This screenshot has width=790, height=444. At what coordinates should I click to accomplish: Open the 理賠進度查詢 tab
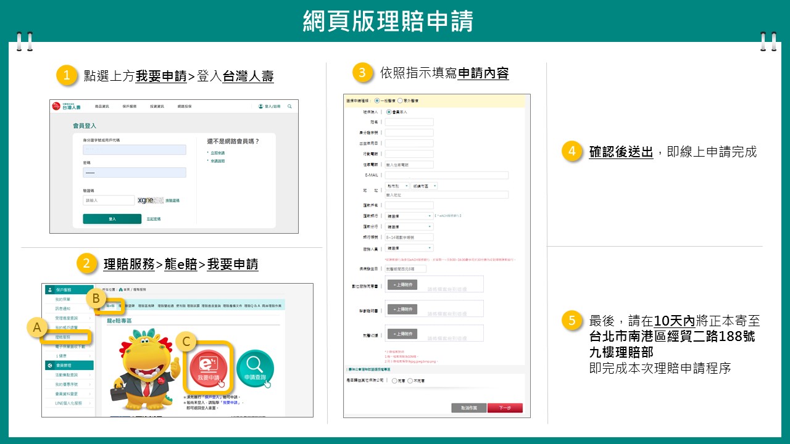coord(210,305)
